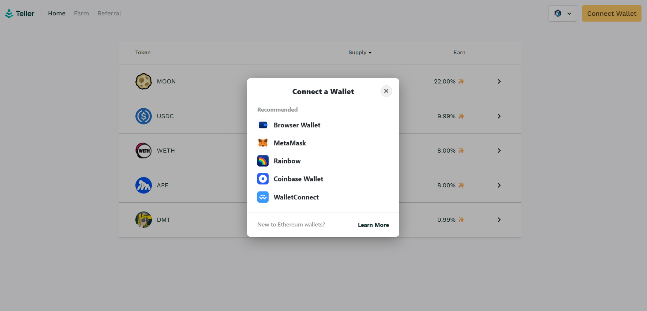The width and height of the screenshot is (647, 311).
Task: Close the Connect a Wallet dialog
Action: pos(386,91)
